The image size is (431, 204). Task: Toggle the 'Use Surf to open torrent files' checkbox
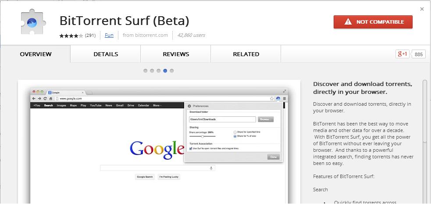tap(191, 148)
